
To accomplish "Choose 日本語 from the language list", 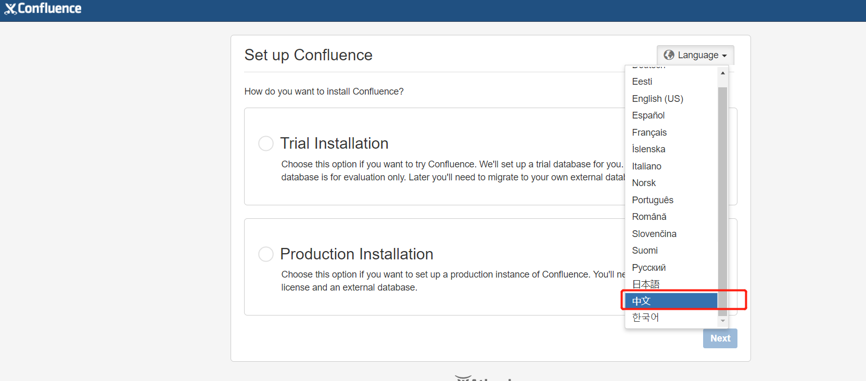I will 671,284.
